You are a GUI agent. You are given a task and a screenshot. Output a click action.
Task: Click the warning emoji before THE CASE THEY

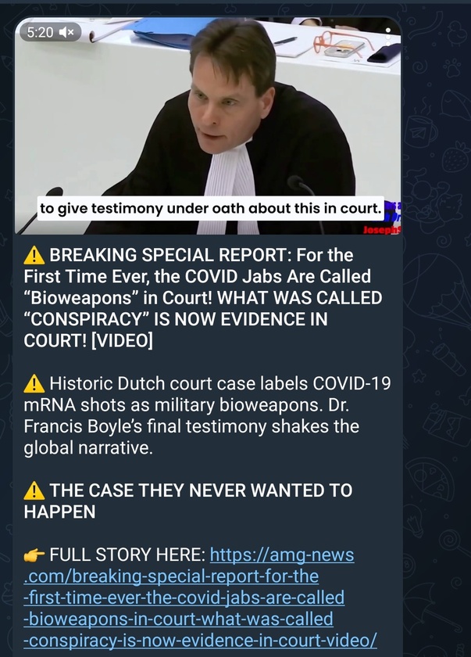pyautogui.click(x=34, y=490)
